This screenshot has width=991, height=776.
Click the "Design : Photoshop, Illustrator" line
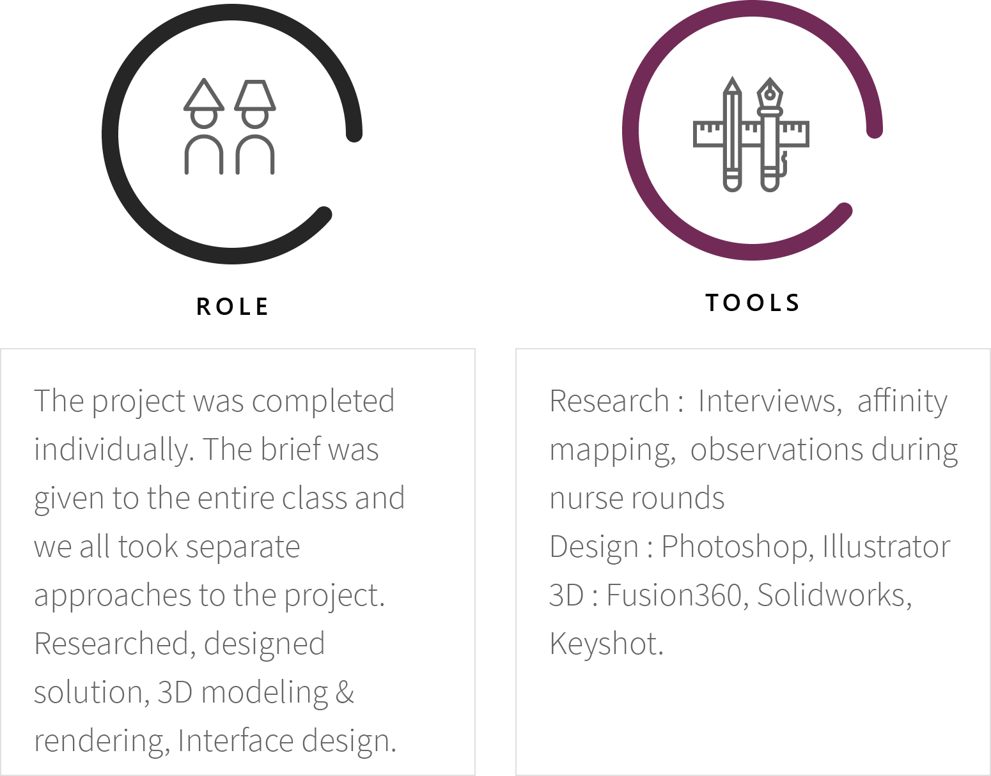pos(750,547)
